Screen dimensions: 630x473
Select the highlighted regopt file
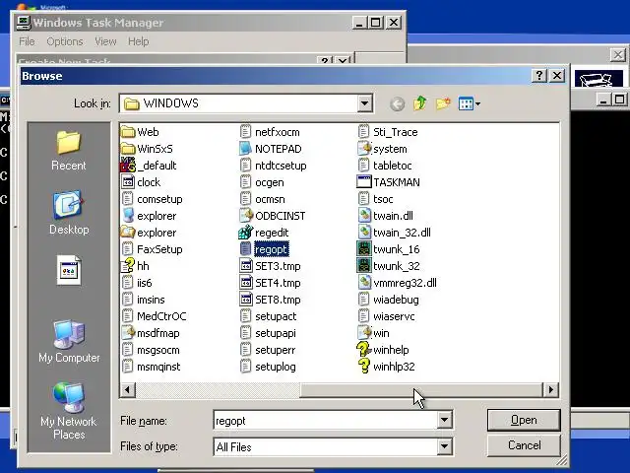coord(264,249)
